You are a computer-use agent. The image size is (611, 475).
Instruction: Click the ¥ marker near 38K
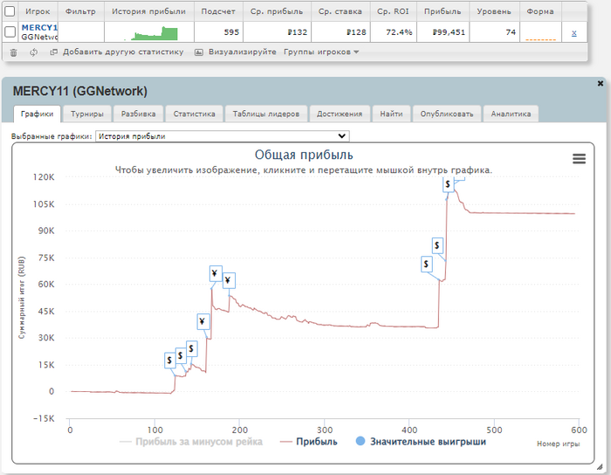tap(203, 321)
